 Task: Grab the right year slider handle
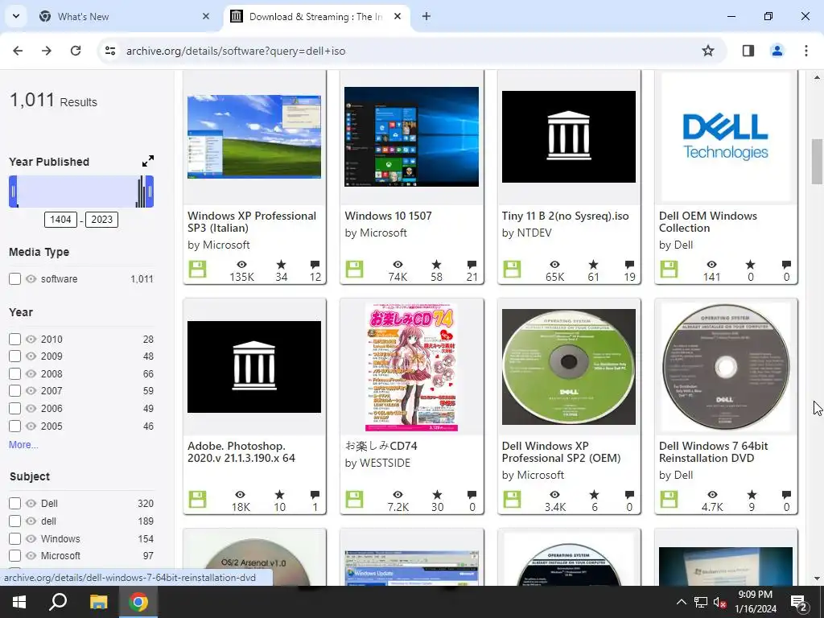click(150, 192)
